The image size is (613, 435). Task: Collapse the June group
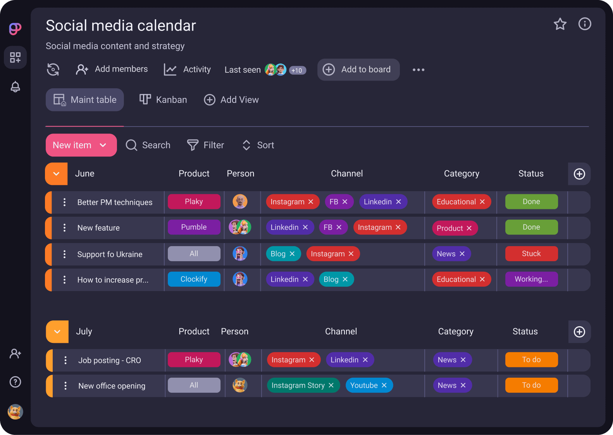tap(57, 174)
